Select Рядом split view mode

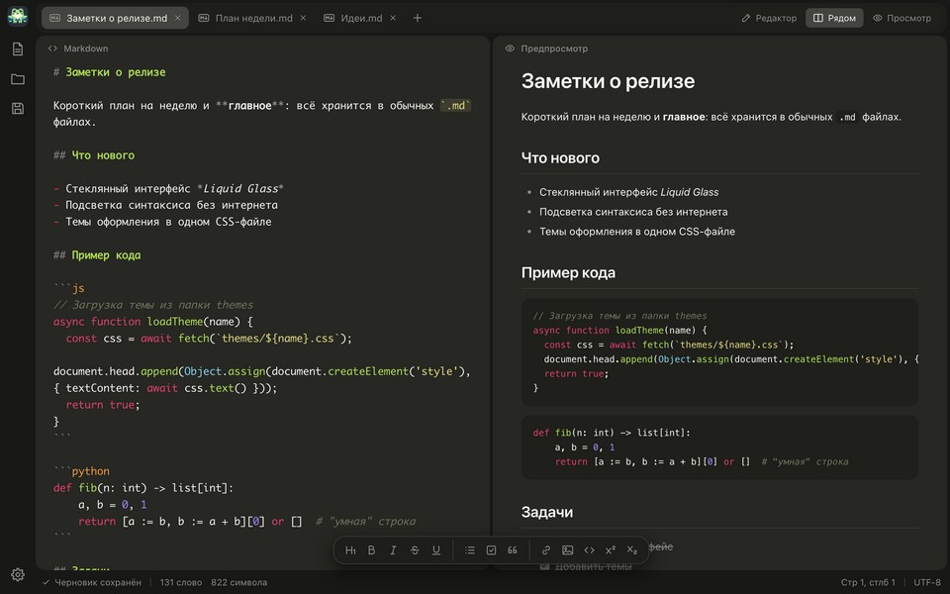834,18
